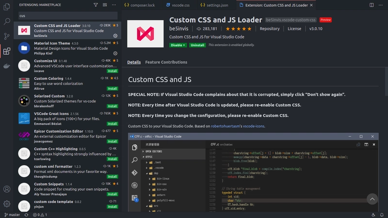Open the manage gear for Material Icon Theme
The width and height of the screenshot is (388, 218).
click(x=115, y=53)
